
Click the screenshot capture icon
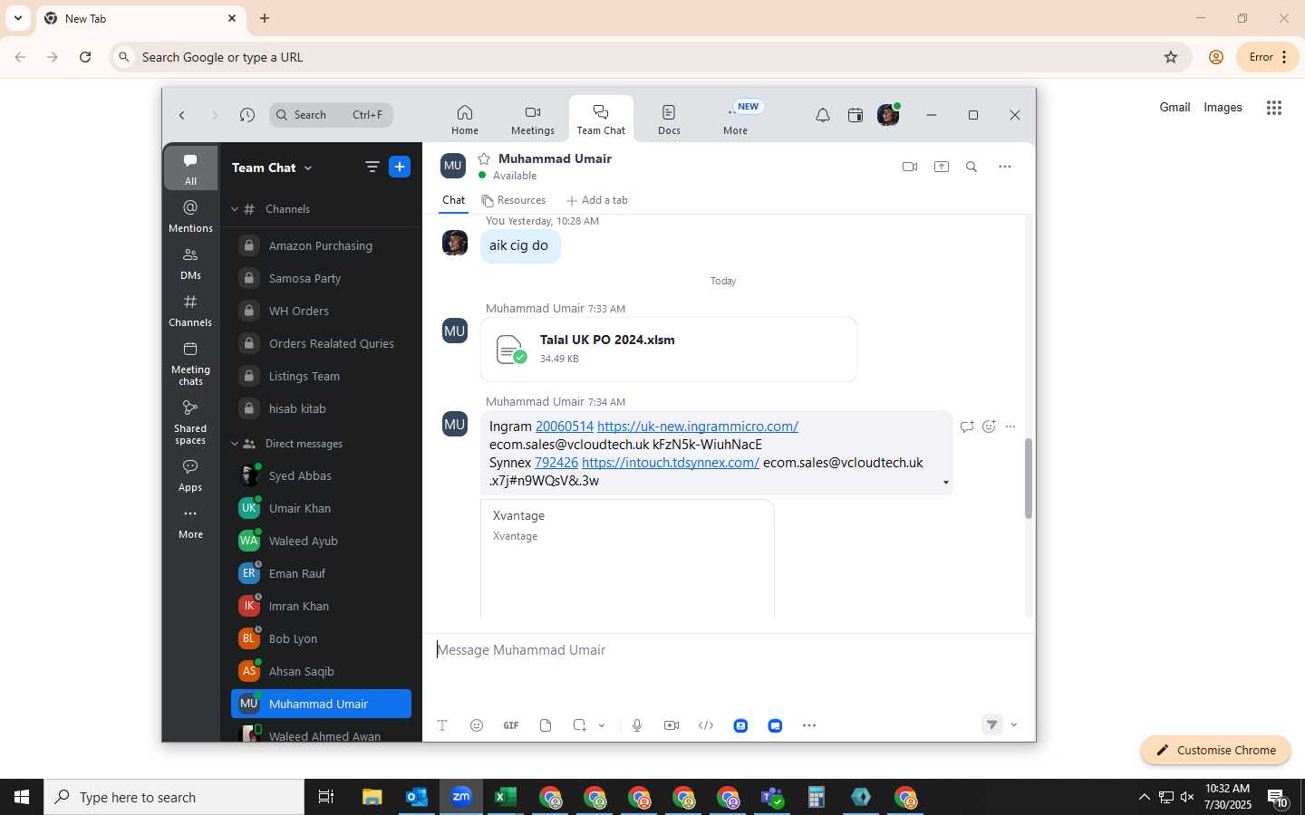(580, 725)
